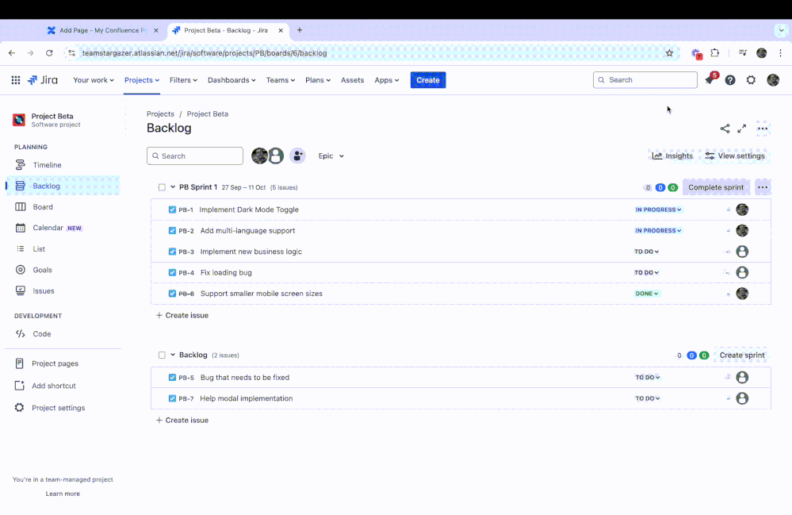Screen dimensions: 792x515
Task: Click the task icon on PB-6
Action: click(172, 293)
